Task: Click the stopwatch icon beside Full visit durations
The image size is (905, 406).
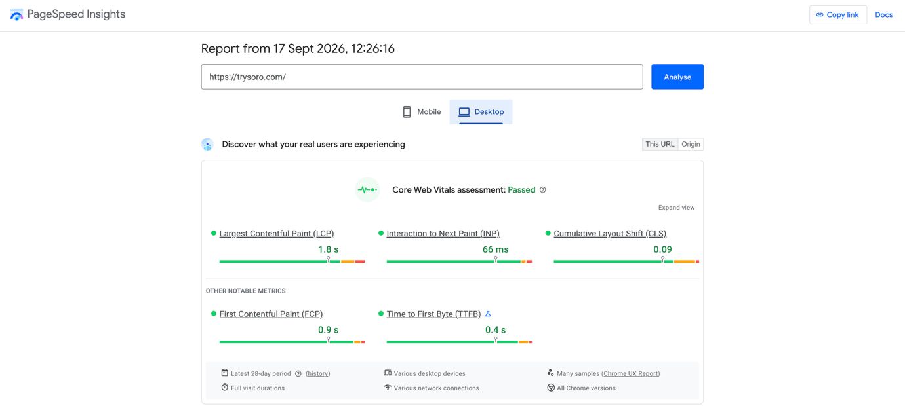Action: (225, 388)
